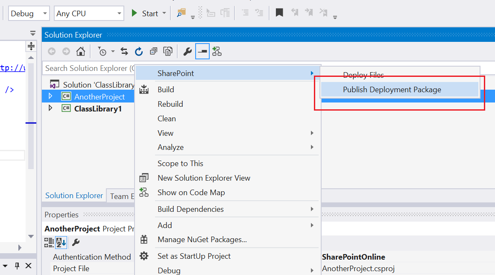Click the Home icon in Solution Explorer

tap(80, 52)
